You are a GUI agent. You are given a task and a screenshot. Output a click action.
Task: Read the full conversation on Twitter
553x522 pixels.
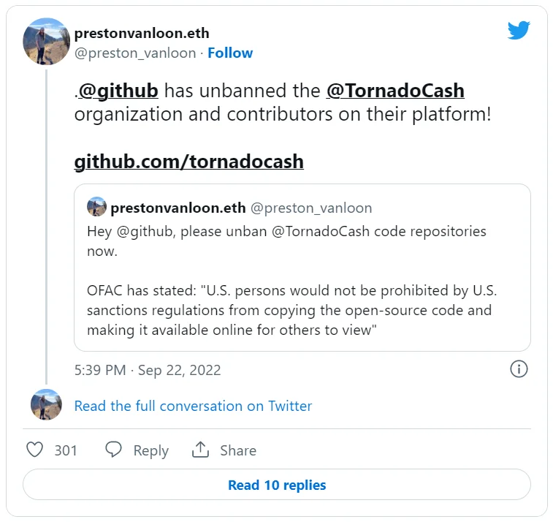click(193, 406)
